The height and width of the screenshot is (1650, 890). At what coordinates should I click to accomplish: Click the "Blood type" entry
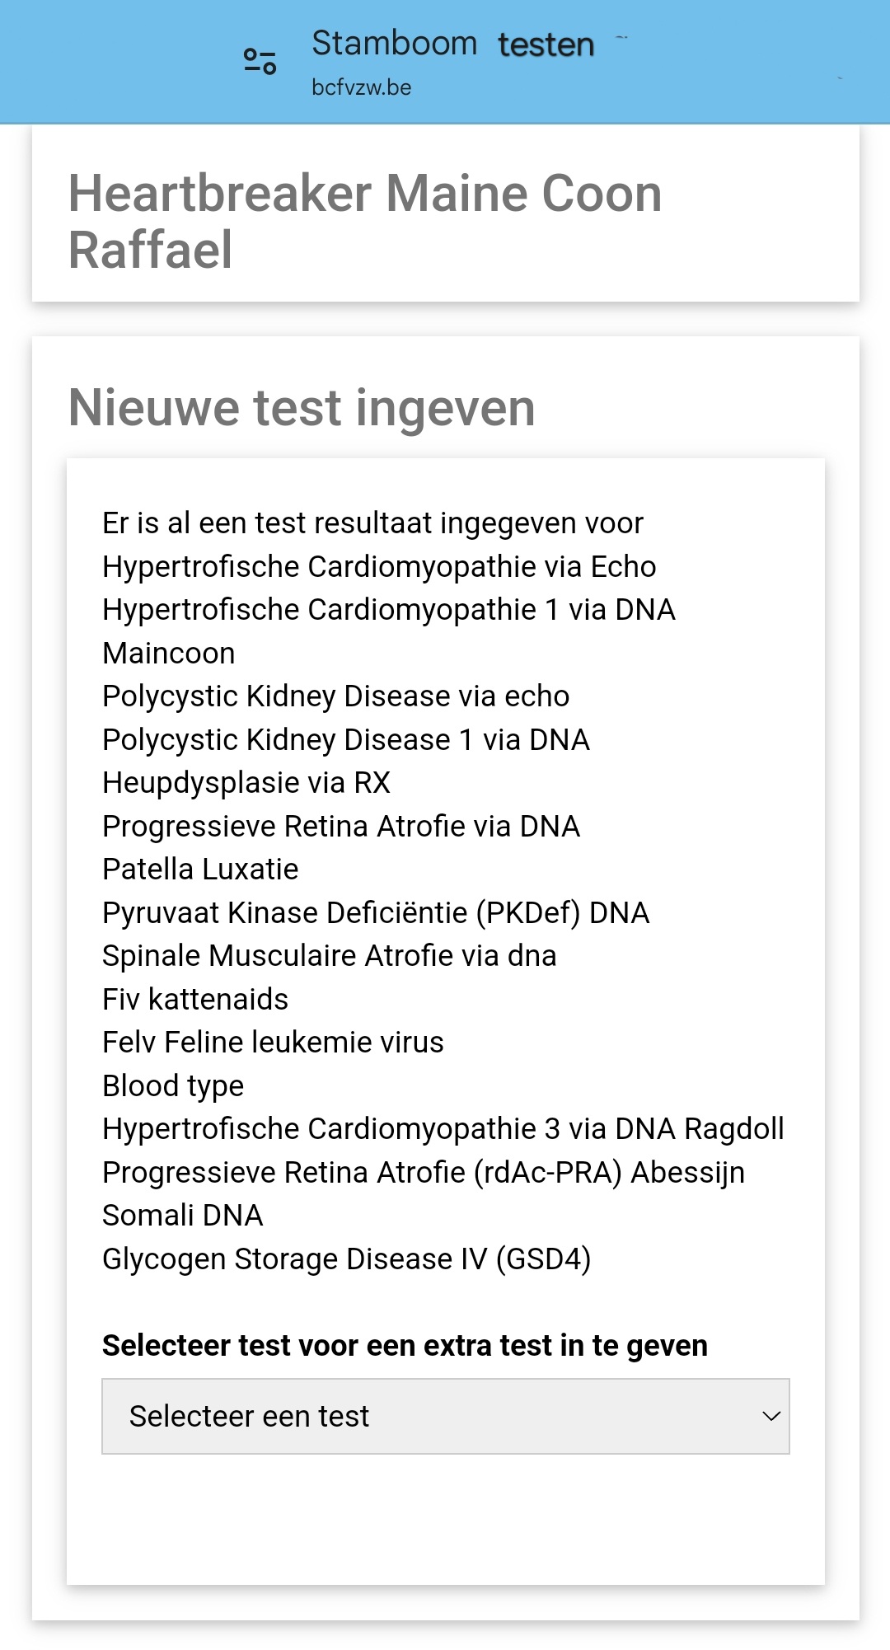[173, 1086]
